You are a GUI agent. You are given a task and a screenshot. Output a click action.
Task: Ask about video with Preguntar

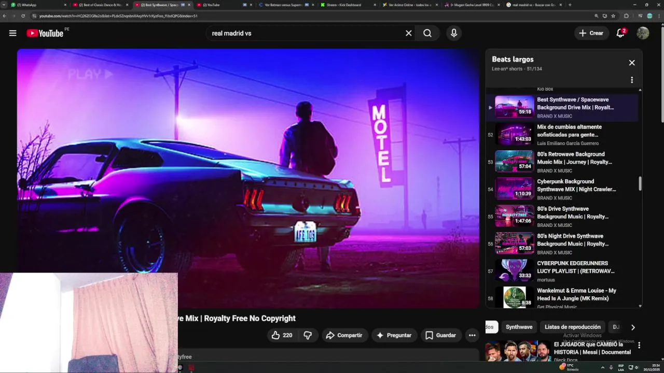(x=394, y=335)
